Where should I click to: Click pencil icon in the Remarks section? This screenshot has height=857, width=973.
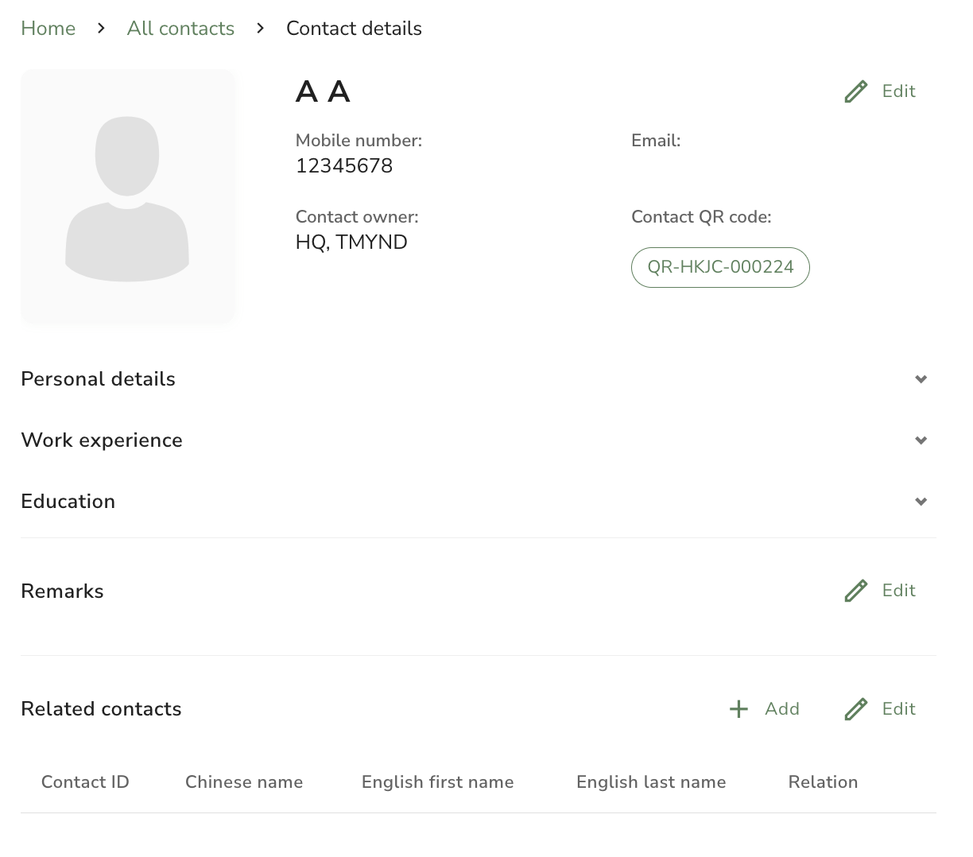(x=856, y=591)
